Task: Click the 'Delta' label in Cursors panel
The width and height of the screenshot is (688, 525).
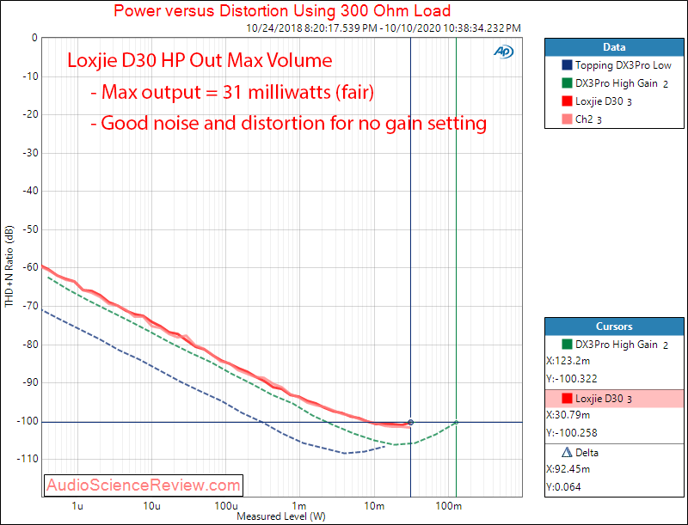Action: [587, 453]
